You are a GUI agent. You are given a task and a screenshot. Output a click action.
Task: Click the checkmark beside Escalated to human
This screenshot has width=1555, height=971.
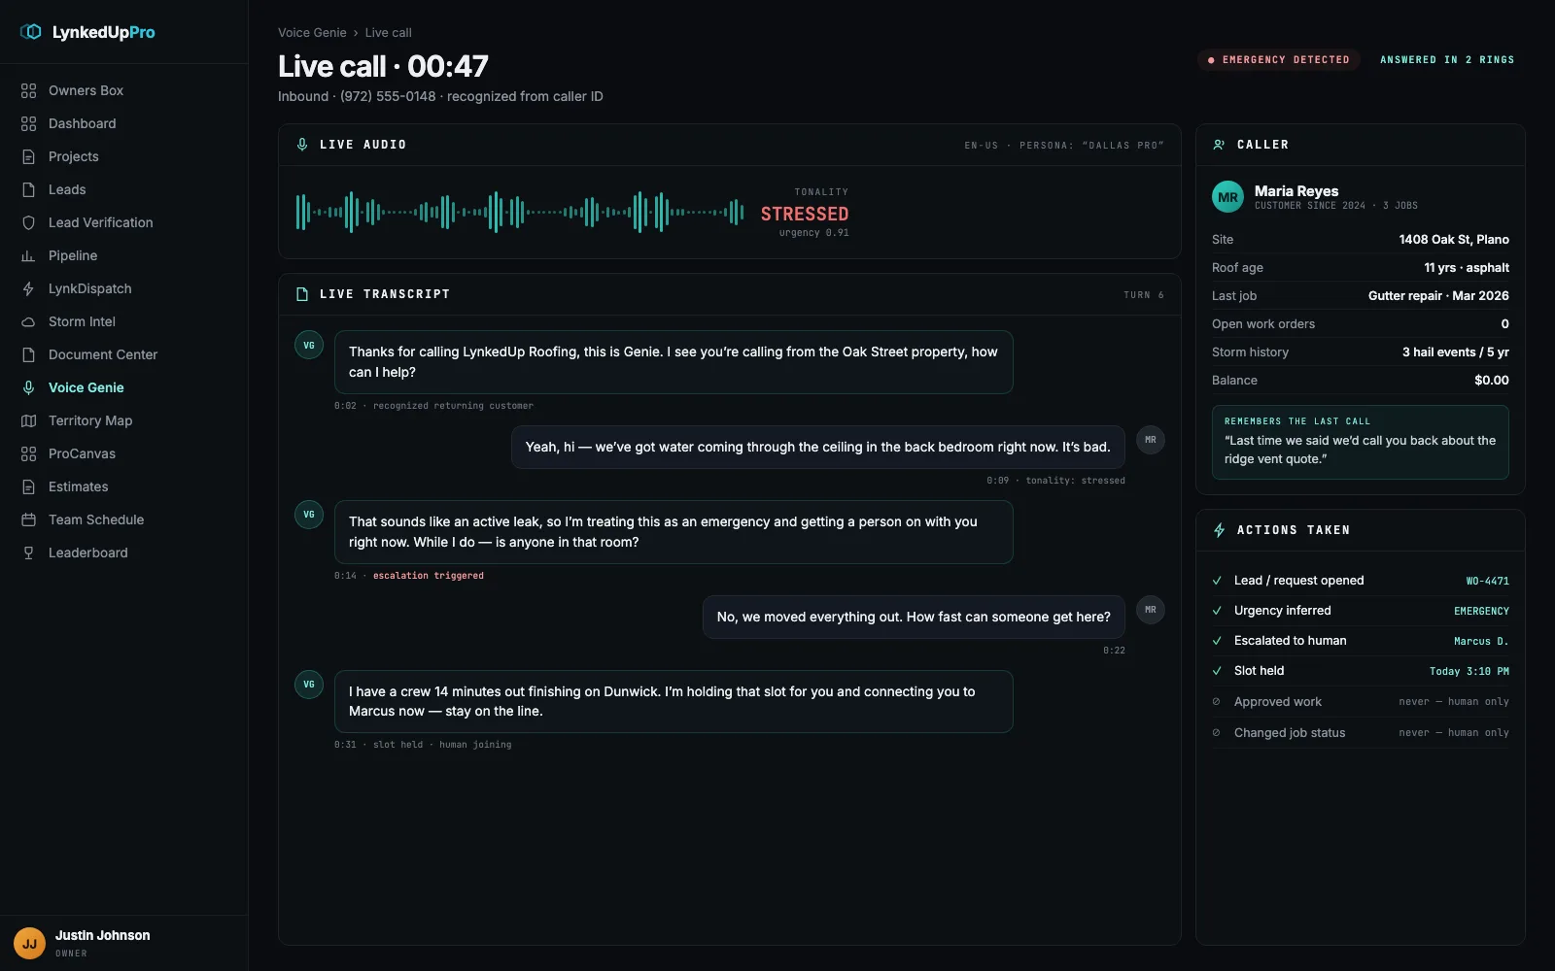[x=1217, y=641]
